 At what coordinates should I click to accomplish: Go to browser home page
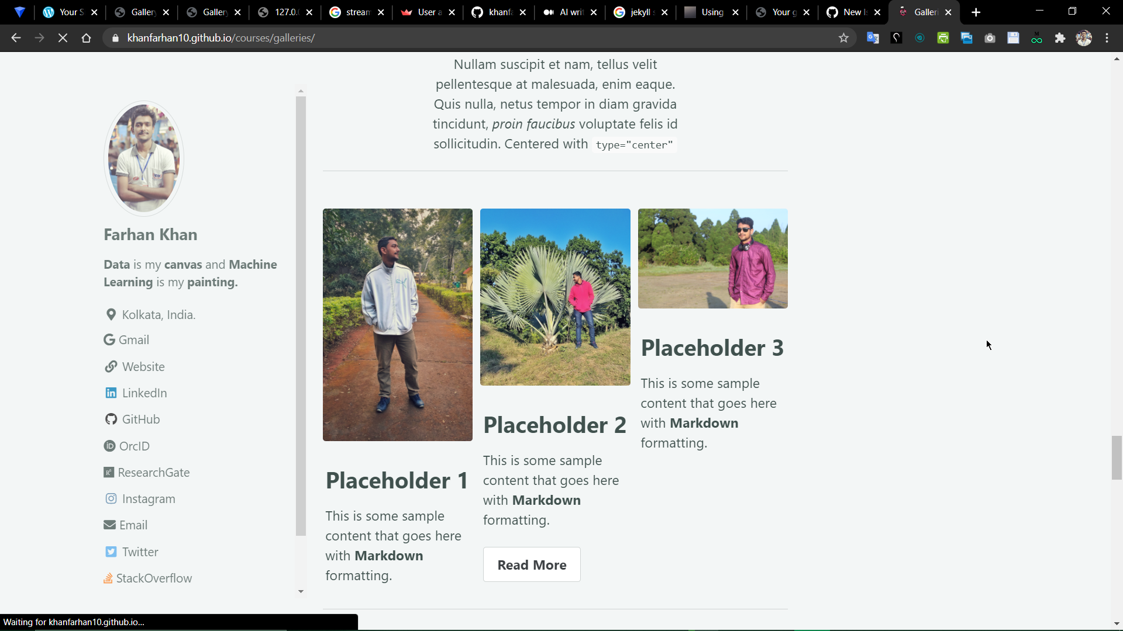pos(86,38)
